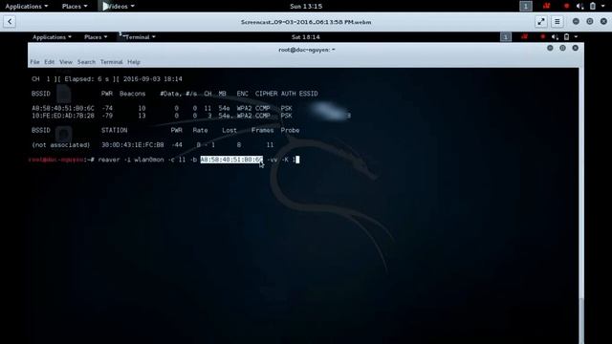Open the File menu in terminal
The height and width of the screenshot is (344, 612).
click(34, 62)
